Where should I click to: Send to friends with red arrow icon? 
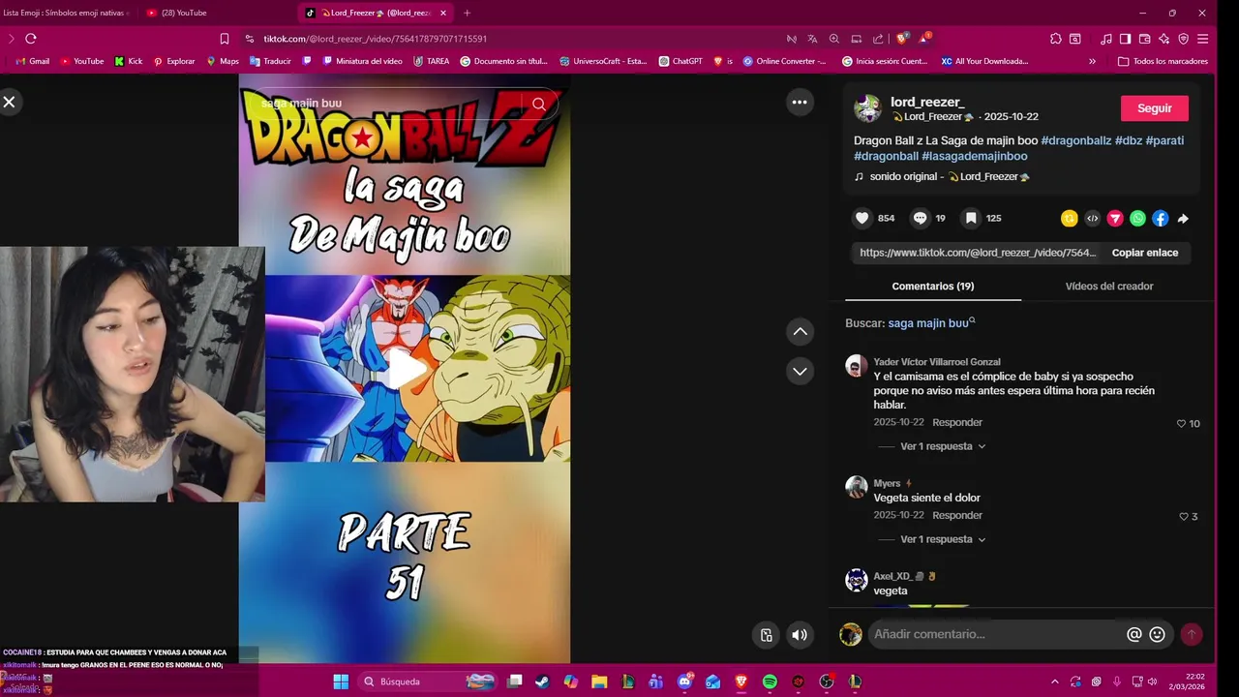coord(1115,219)
